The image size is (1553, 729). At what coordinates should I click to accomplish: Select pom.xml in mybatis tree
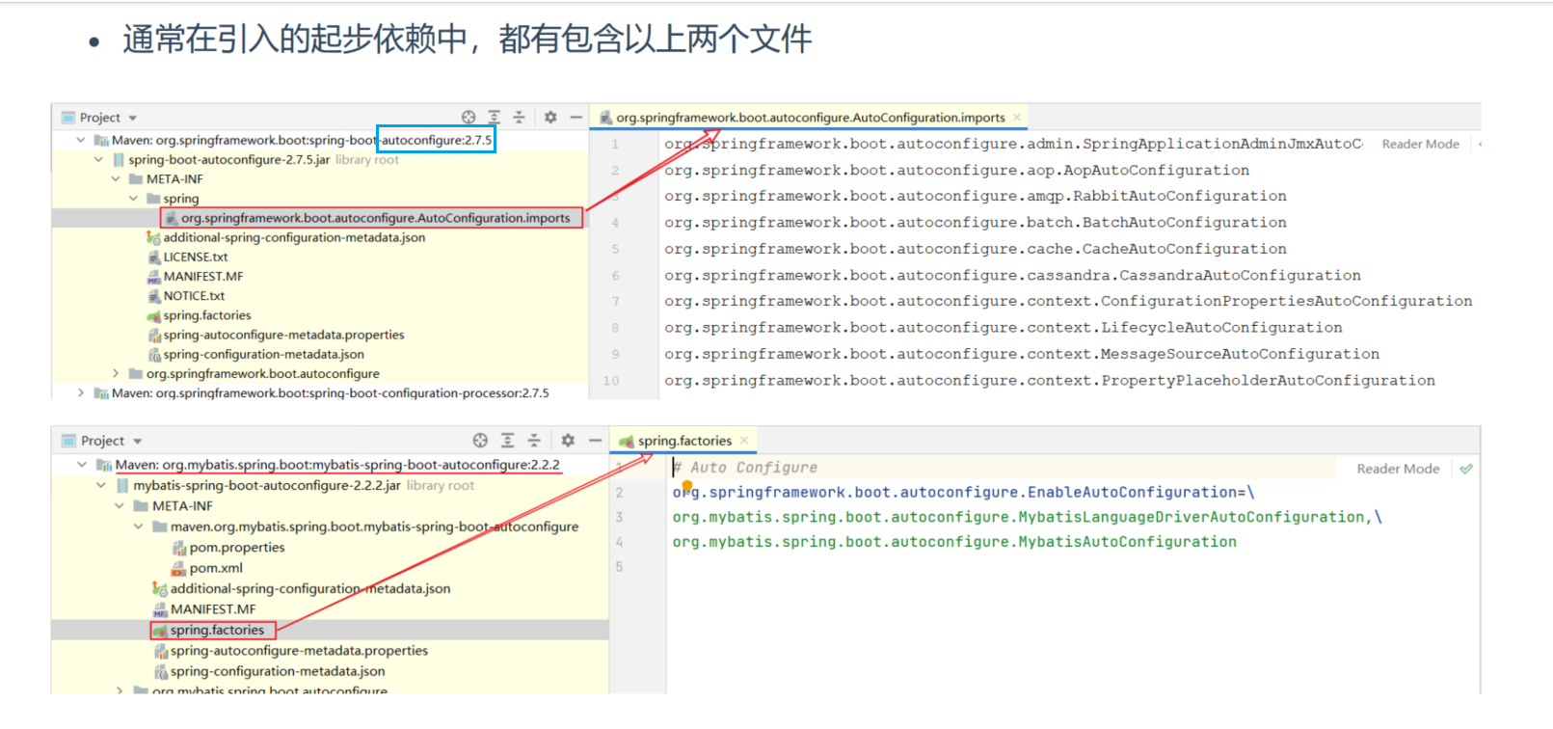pos(216,568)
